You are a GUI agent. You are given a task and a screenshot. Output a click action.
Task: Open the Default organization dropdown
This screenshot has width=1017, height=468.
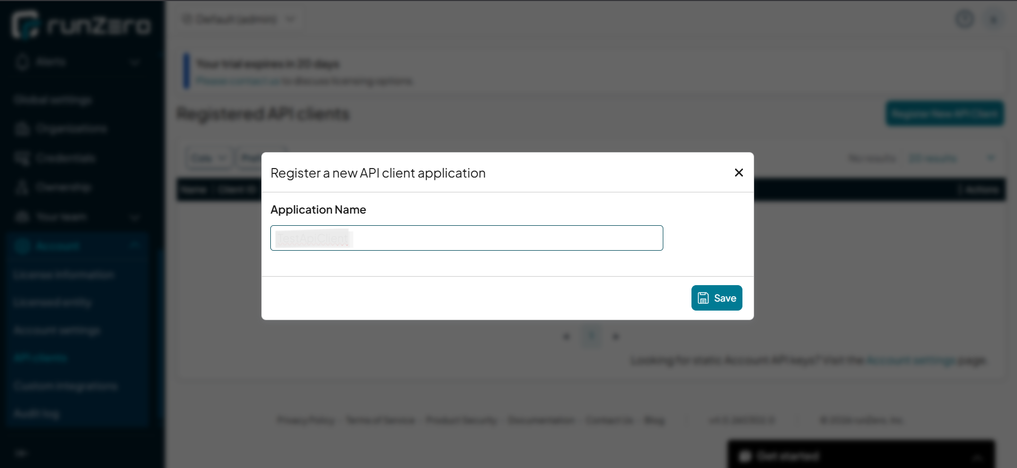pos(238,20)
